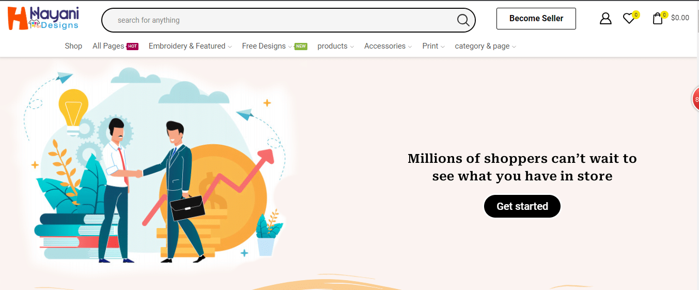This screenshot has height=290, width=699.
Task: Open the All Pages menu item
Action: (108, 46)
